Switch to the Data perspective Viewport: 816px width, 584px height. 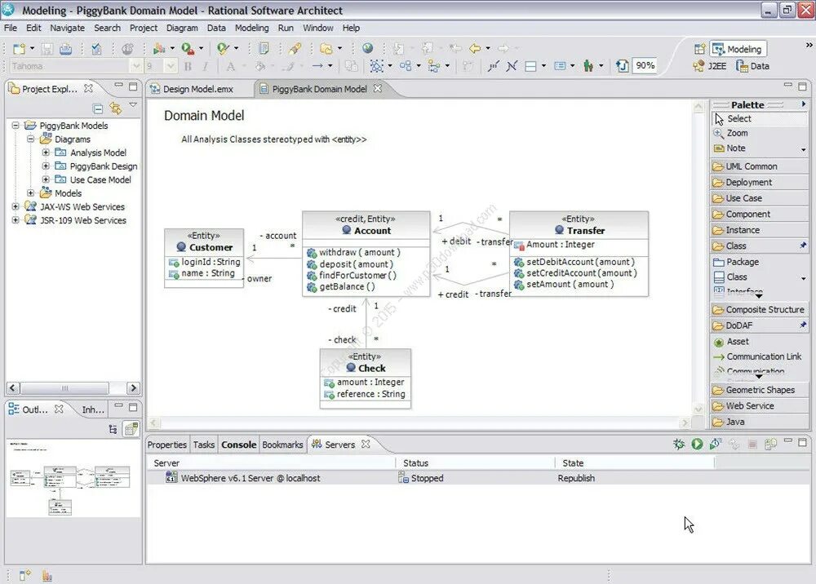[752, 66]
